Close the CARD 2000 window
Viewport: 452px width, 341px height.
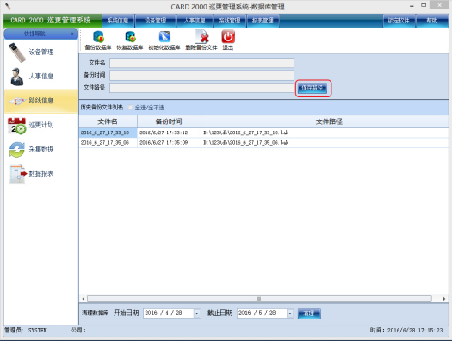click(x=440, y=5)
